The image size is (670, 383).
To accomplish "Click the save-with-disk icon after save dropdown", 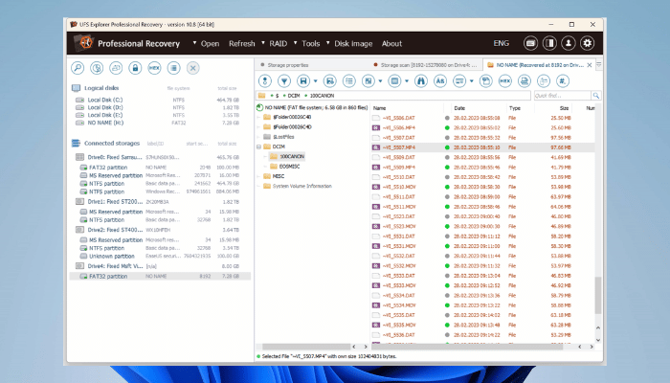I will click(x=330, y=80).
